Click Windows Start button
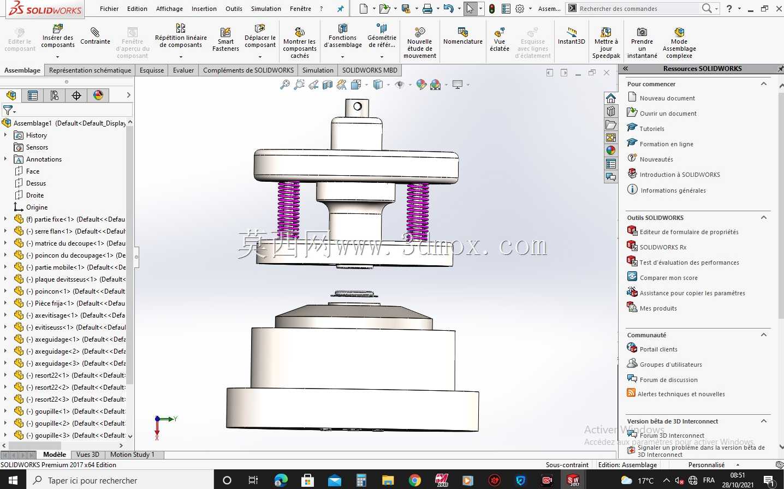Image resolution: width=784 pixels, height=489 pixels. [x=13, y=480]
